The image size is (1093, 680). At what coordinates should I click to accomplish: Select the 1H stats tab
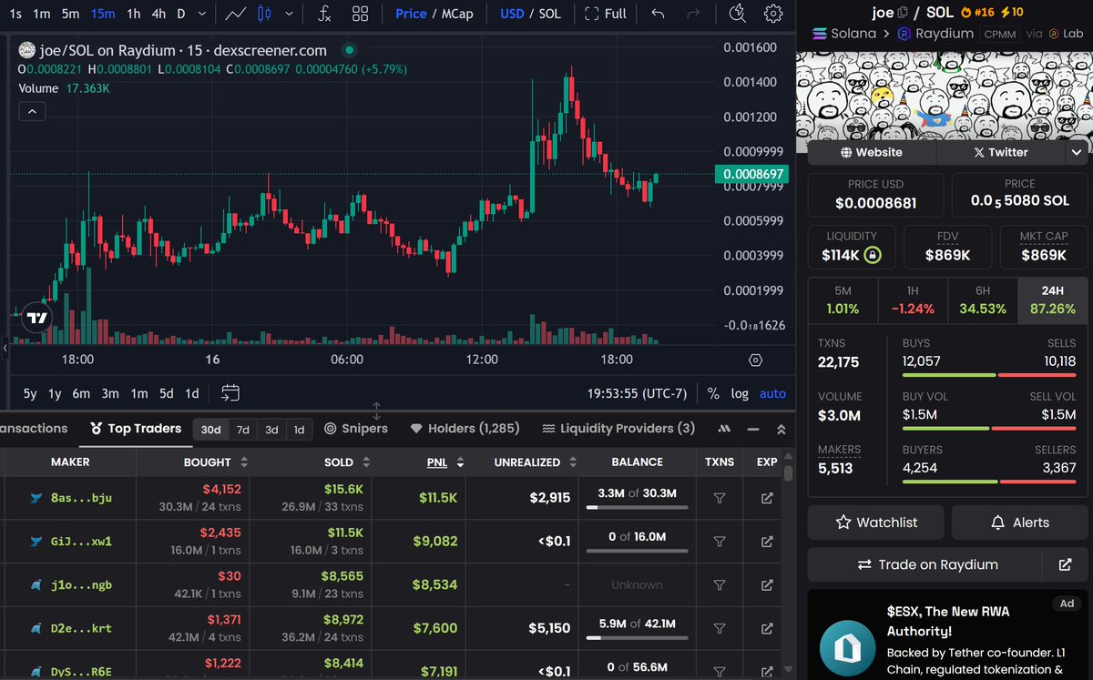(913, 299)
